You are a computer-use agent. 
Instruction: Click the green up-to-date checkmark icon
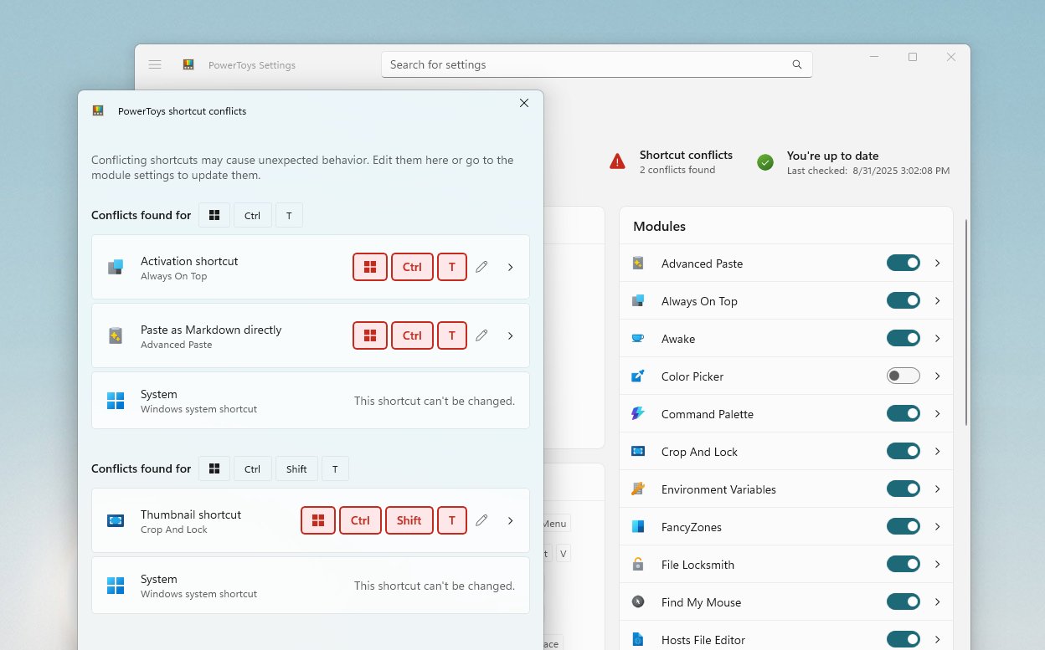click(765, 162)
